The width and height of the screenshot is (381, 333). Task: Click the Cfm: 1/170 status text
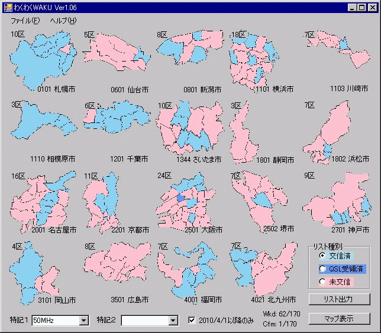pyautogui.click(x=280, y=324)
